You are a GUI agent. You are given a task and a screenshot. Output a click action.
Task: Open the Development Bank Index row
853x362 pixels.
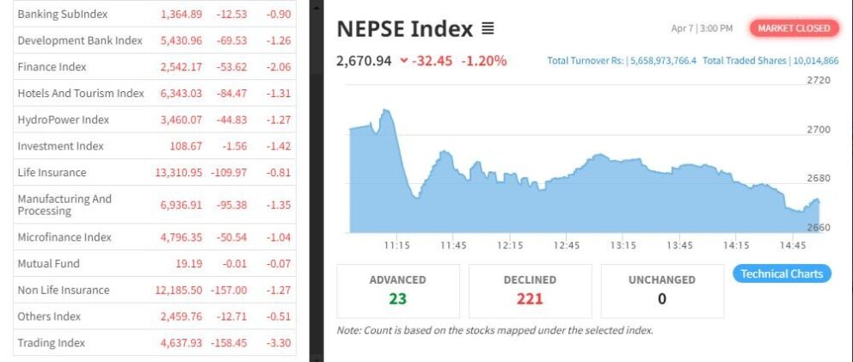(155, 40)
